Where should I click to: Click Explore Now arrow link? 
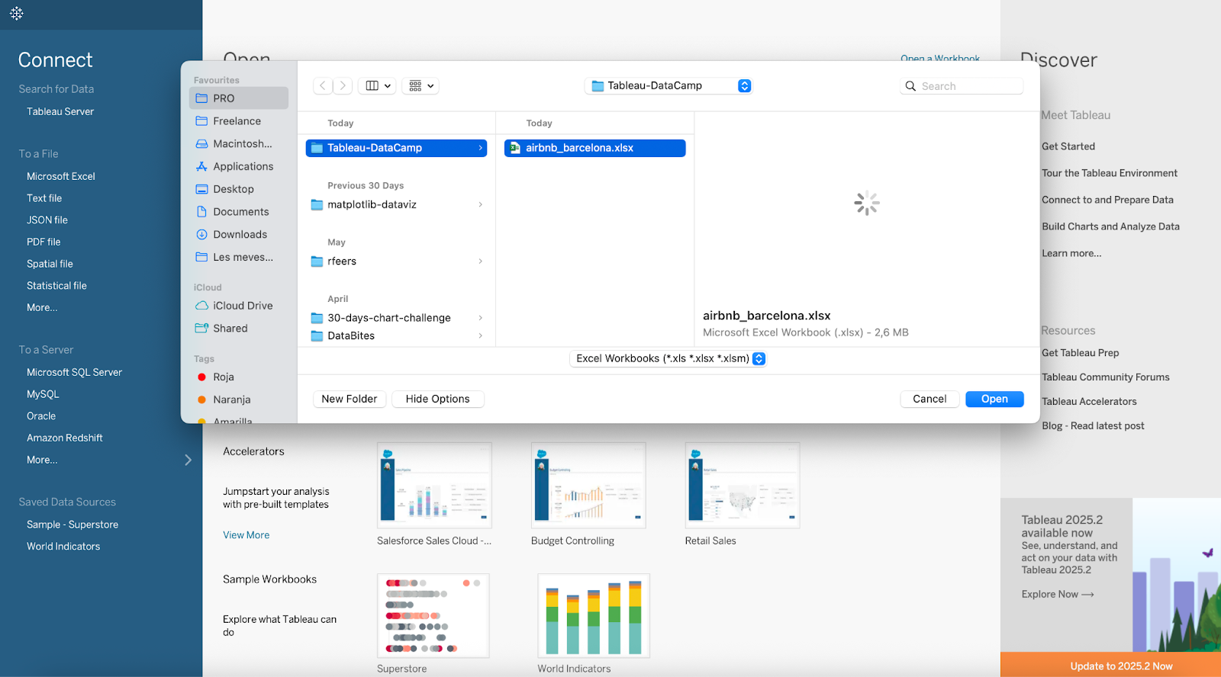pyautogui.click(x=1058, y=595)
